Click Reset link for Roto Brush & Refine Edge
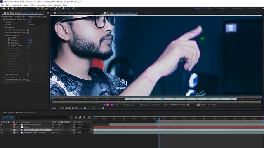 29,19
